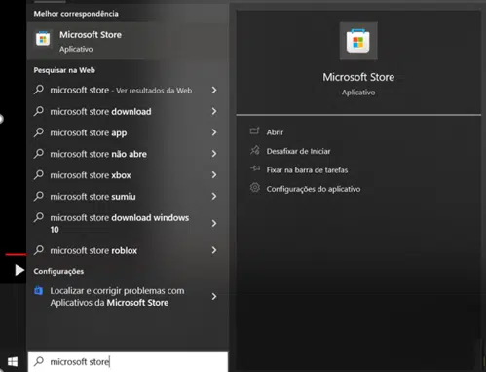Screen dimensions: 486x372
Task: Click magnifier icon beside 'Ver resultados da Web'
Action: pyautogui.click(x=39, y=90)
